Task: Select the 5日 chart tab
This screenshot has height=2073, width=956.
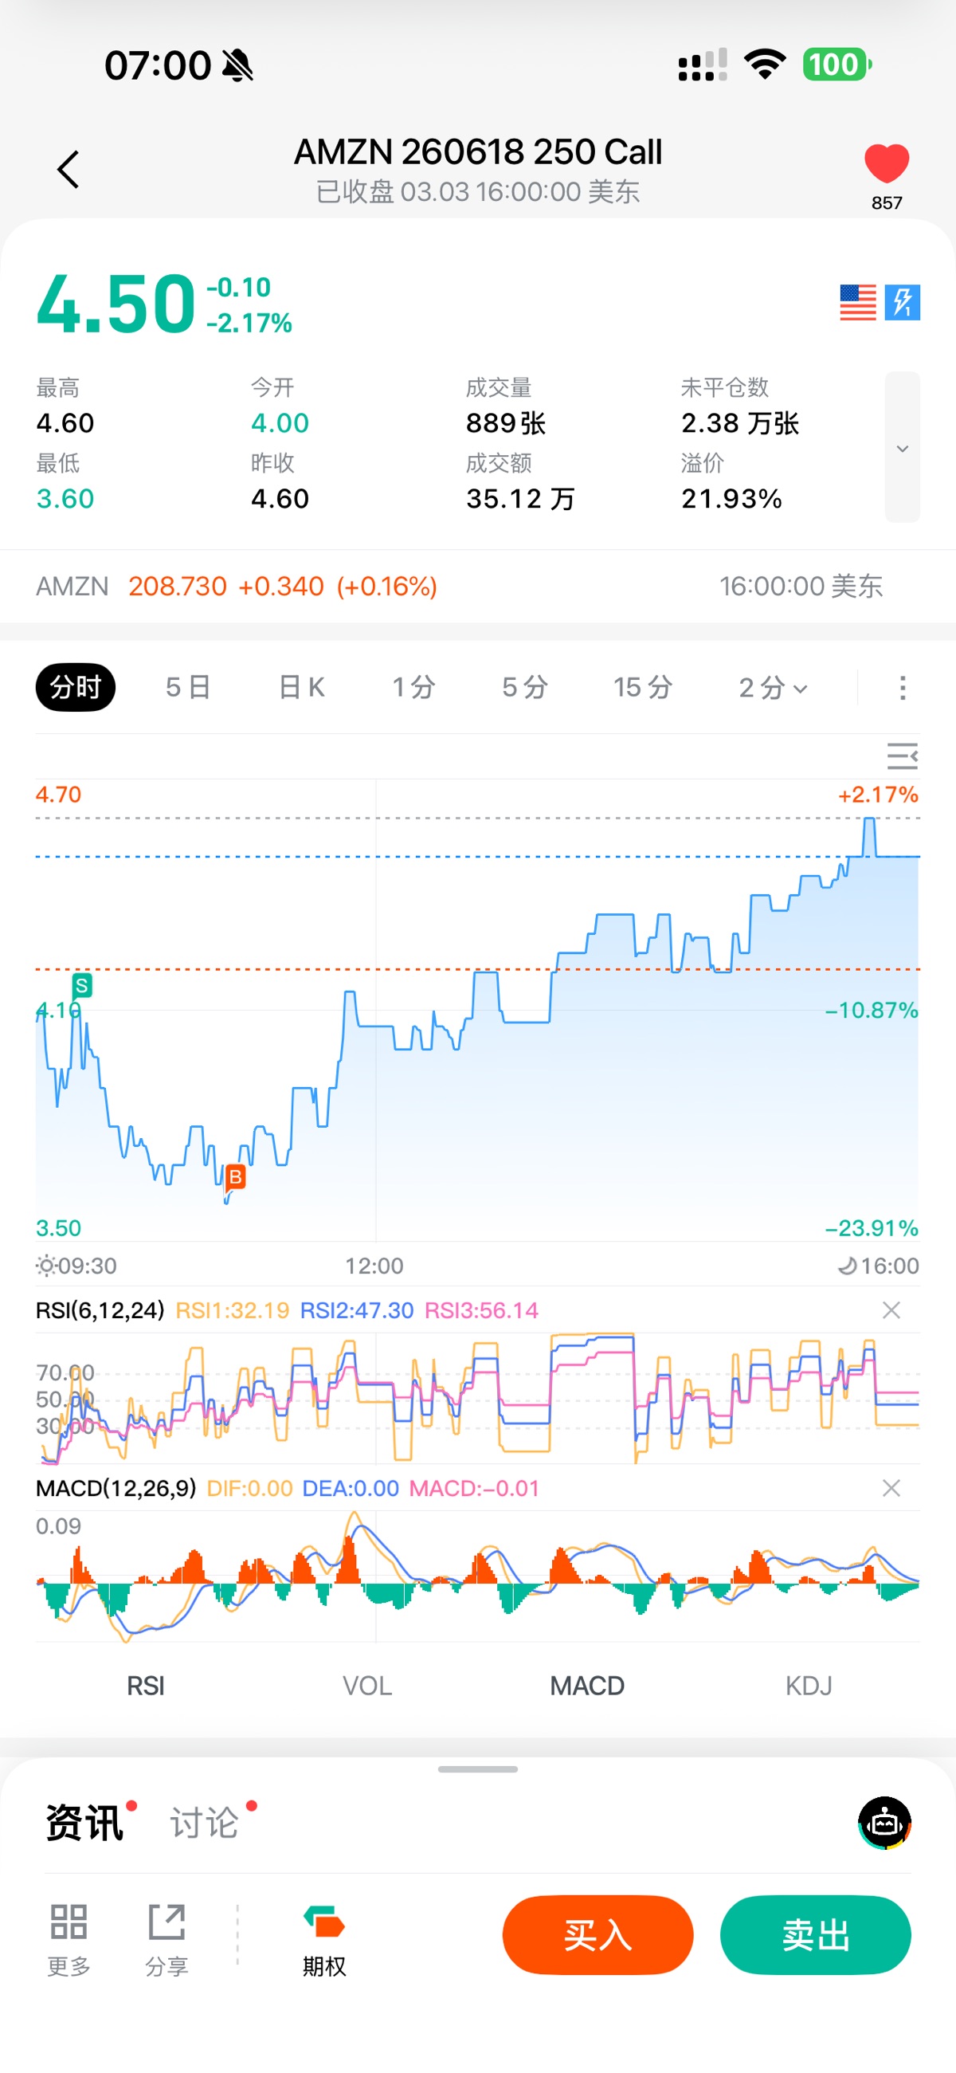Action: (188, 688)
